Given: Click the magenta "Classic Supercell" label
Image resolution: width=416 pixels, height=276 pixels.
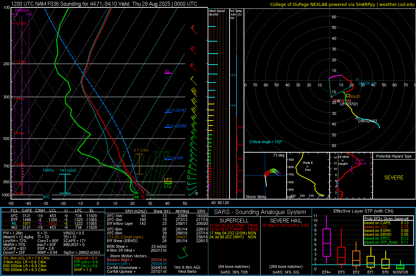Looking at the screenshot, I should (x=360, y=162).
